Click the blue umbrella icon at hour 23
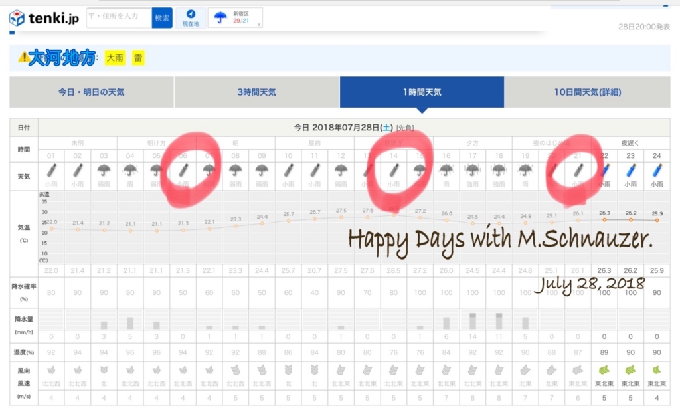 click(x=631, y=171)
